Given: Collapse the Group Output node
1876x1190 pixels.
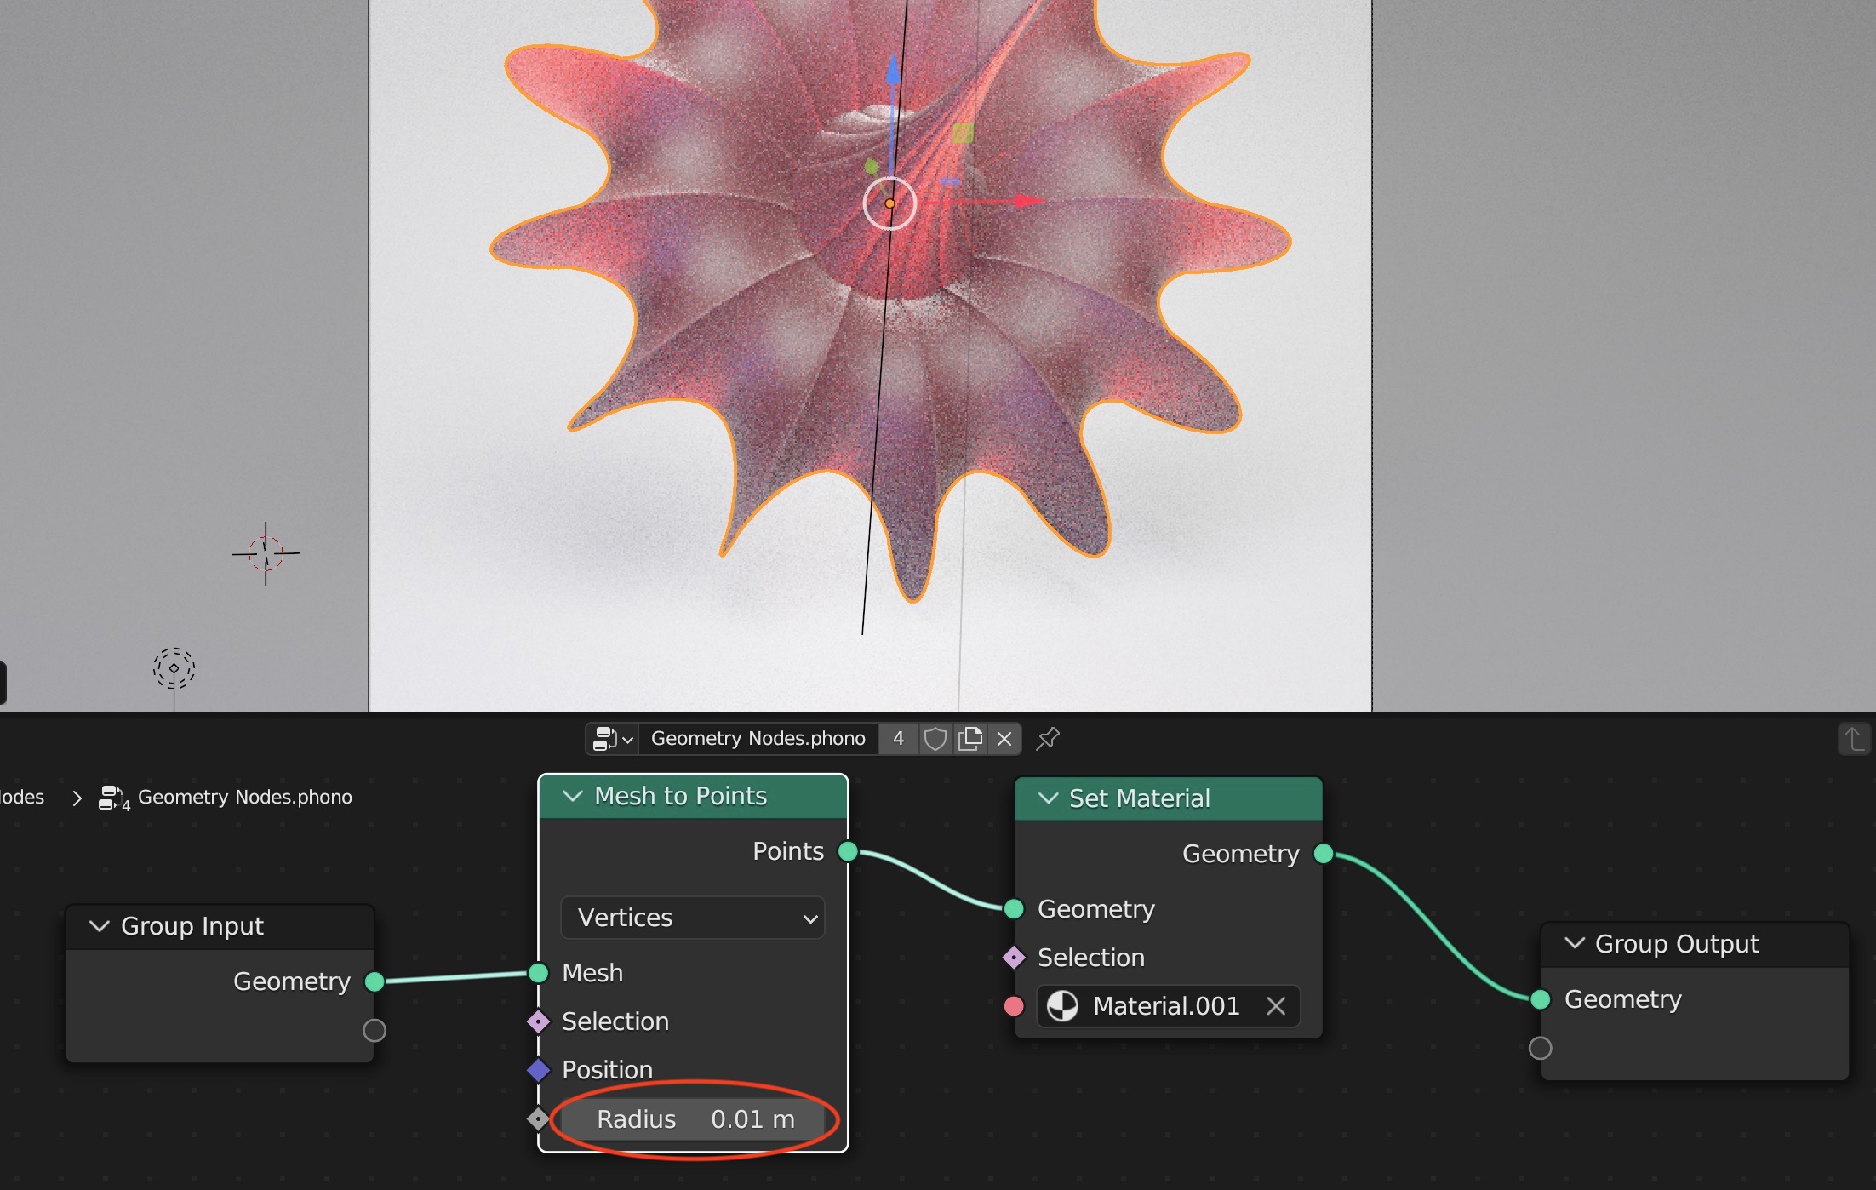Looking at the screenshot, I should tap(1575, 943).
